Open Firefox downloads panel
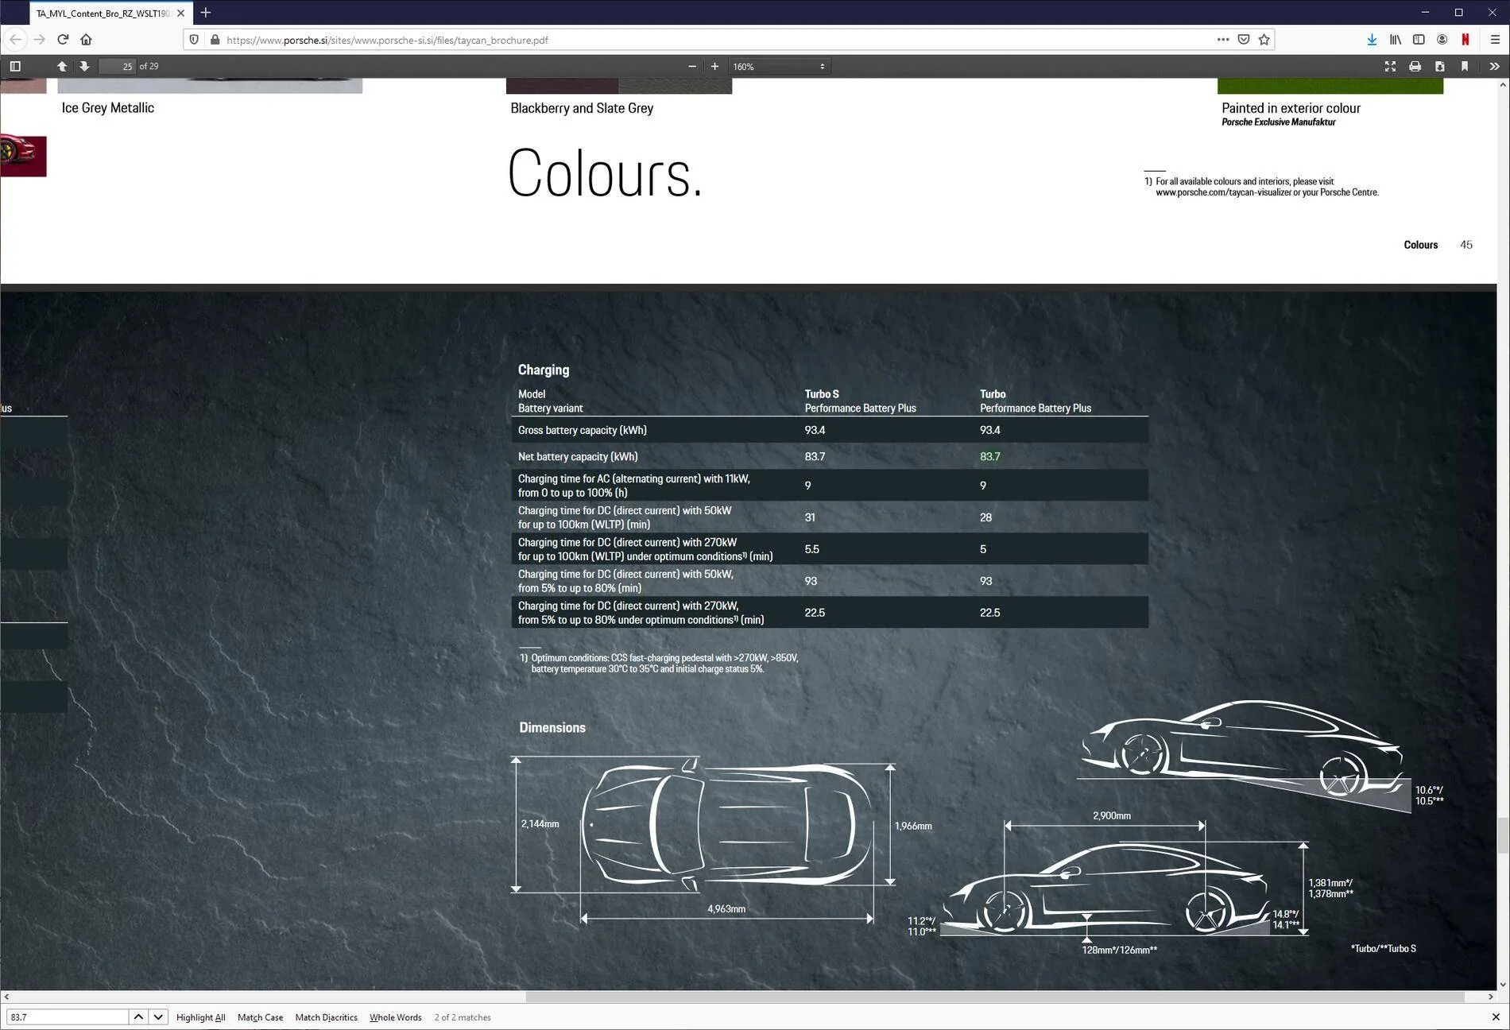Viewport: 1510px width, 1030px height. [x=1372, y=39]
